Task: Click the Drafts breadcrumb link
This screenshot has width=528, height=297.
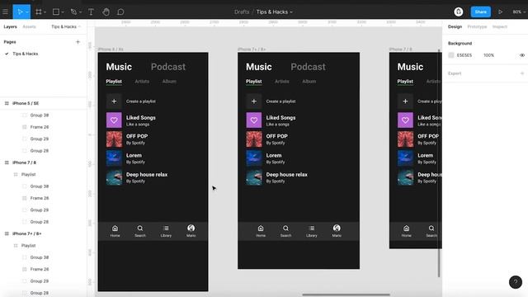Action: tap(242, 12)
